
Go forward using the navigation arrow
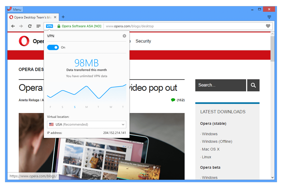[x=21, y=26]
